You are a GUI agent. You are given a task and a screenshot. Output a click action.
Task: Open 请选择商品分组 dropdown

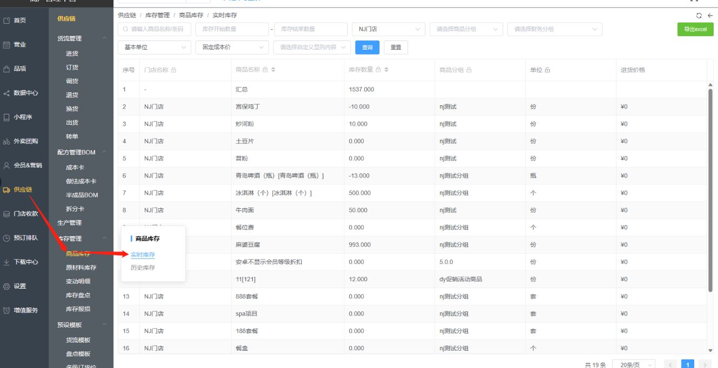tap(466, 29)
